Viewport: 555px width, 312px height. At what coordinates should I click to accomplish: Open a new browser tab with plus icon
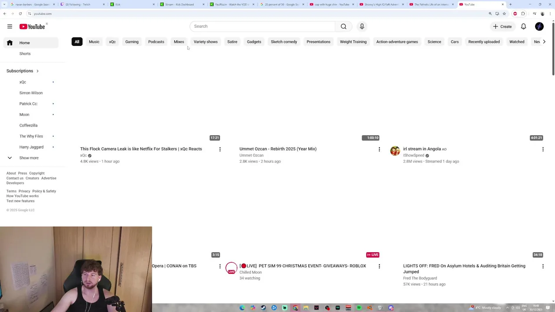510,4
